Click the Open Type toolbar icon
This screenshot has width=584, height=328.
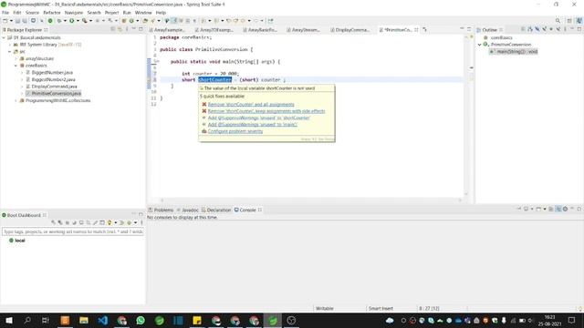145,21
